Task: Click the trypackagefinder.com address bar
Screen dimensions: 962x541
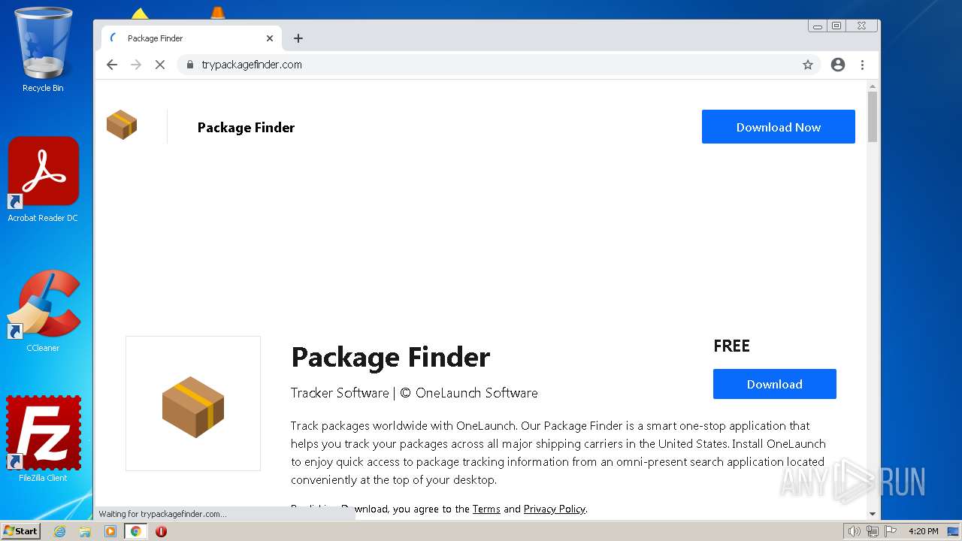Action: [489, 65]
